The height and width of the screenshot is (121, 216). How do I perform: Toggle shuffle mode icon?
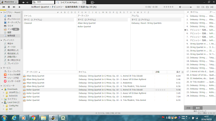tap(212, 7)
